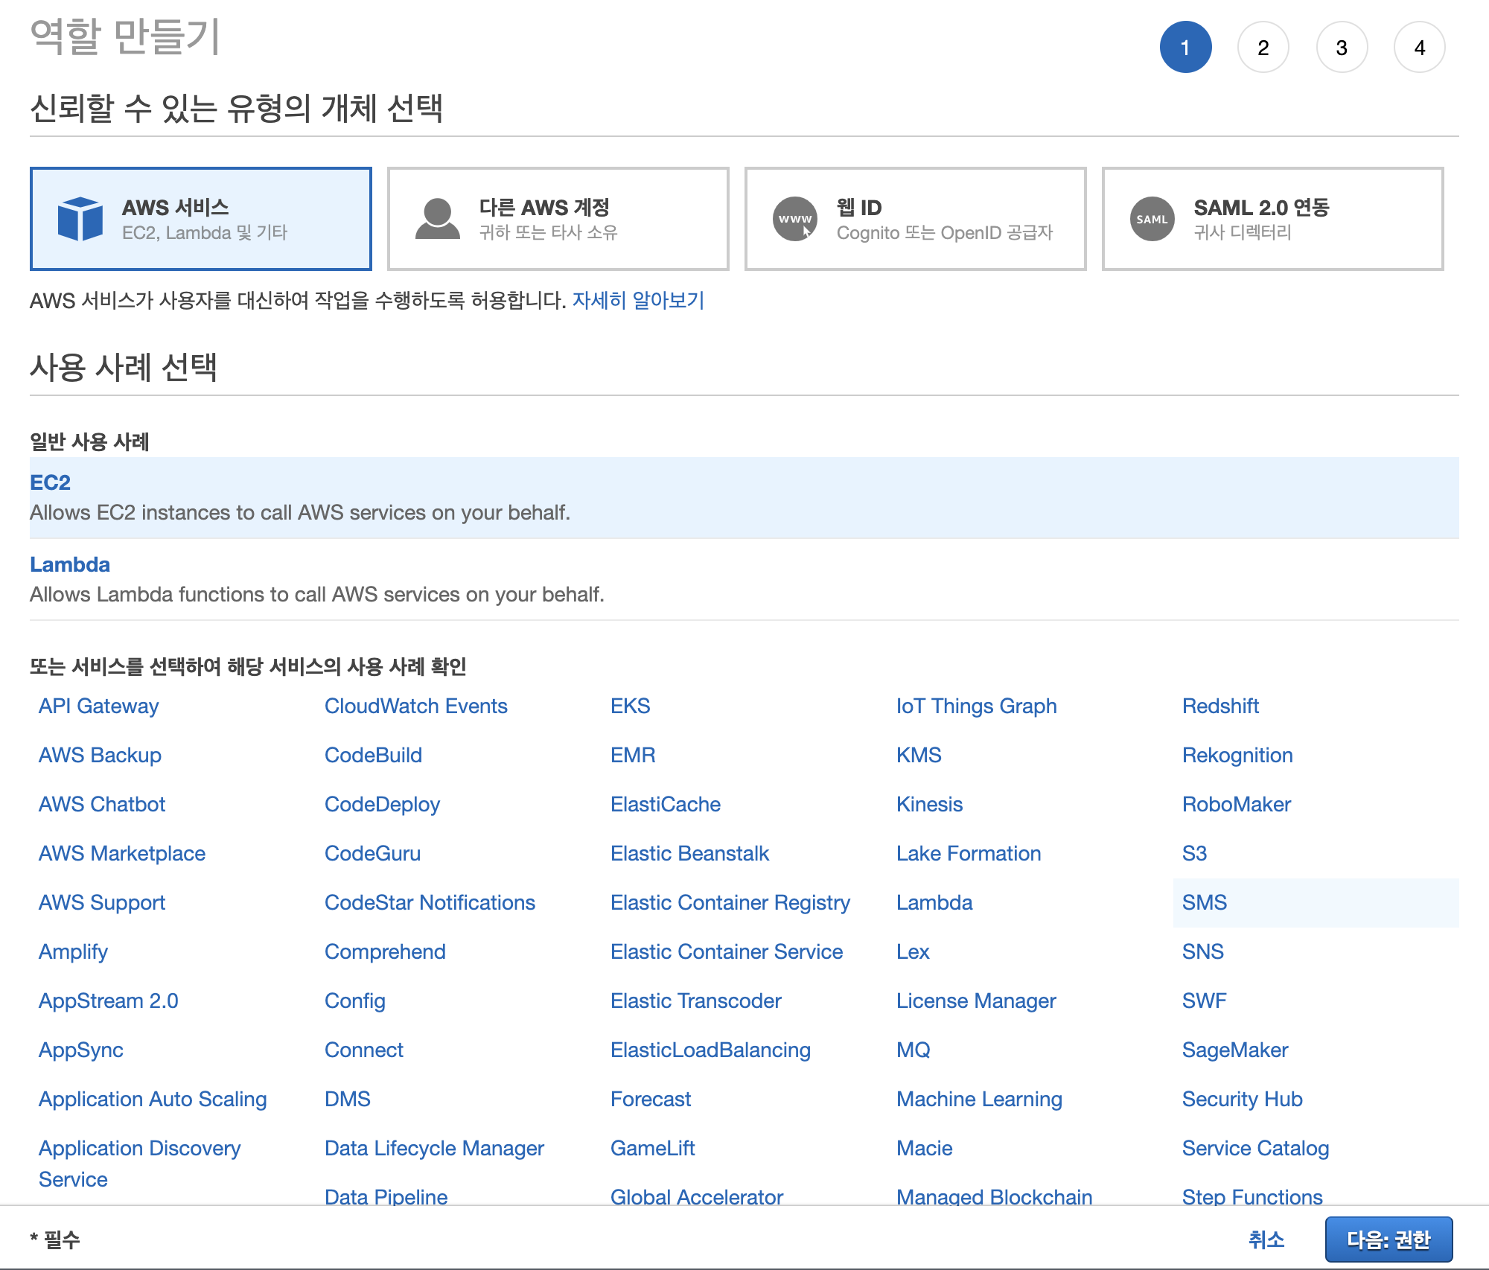This screenshot has width=1489, height=1270.
Task: Select the SAML 2.0 연동 card
Action: 1272,219
